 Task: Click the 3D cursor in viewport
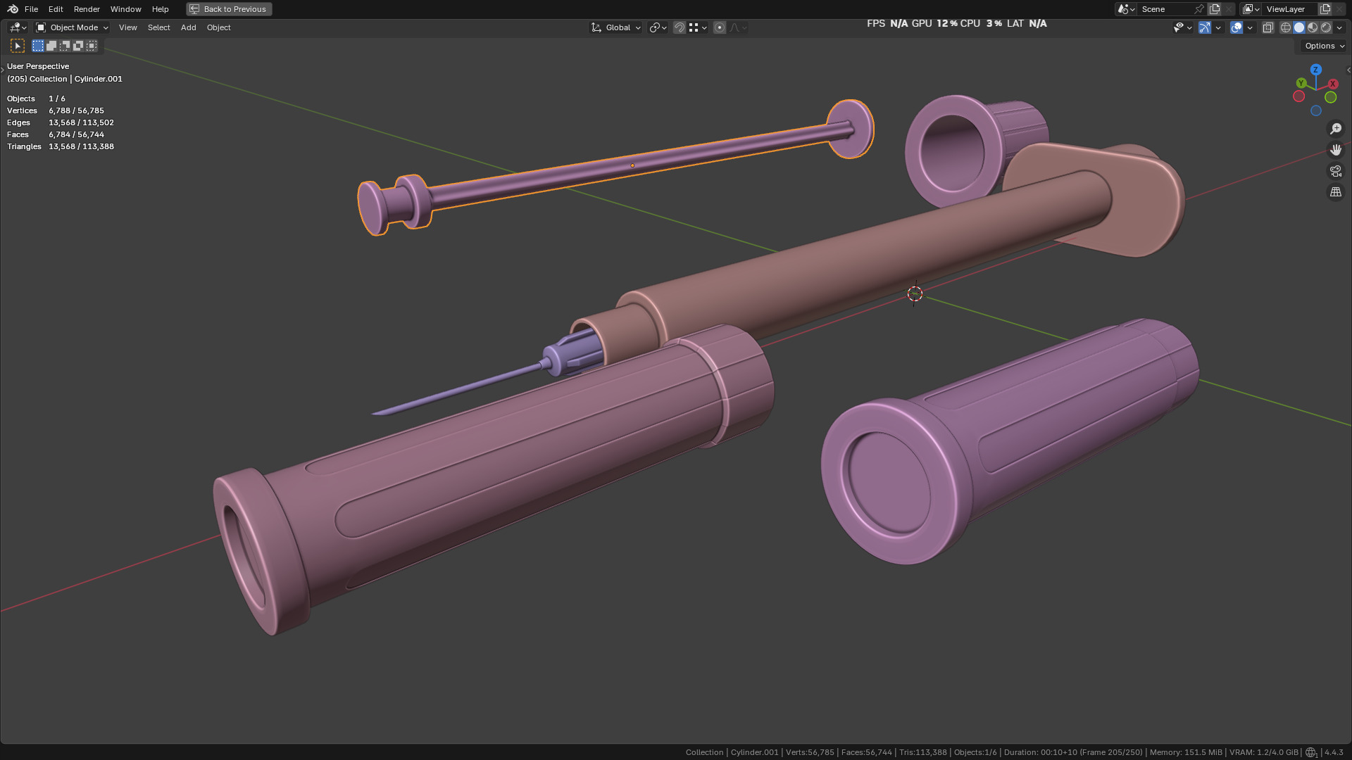pos(915,293)
